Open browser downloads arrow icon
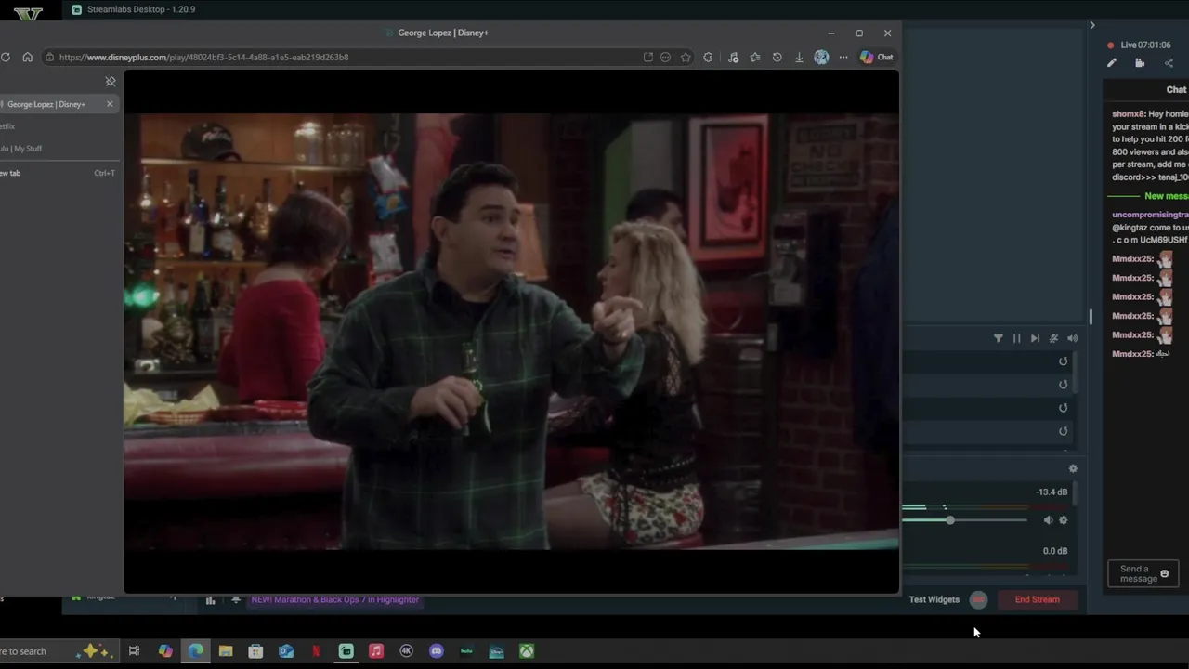The image size is (1189, 669). point(799,57)
